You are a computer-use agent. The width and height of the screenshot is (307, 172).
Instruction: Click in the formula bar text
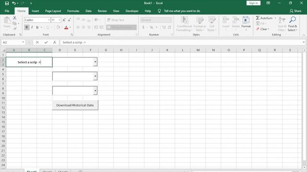tap(74, 43)
